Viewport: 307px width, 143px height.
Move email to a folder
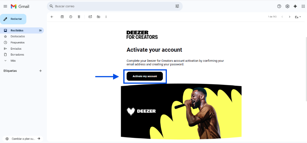coord(99,17)
